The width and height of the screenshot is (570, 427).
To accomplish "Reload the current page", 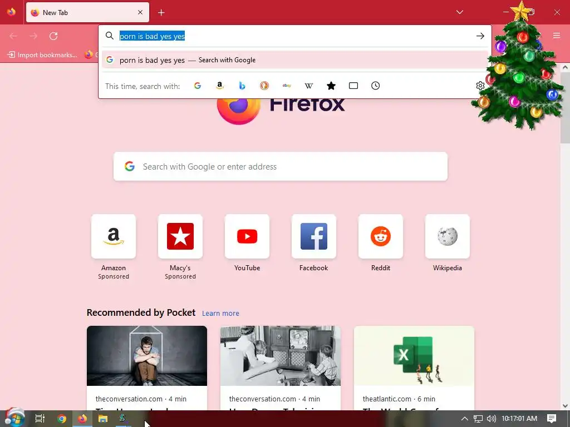I will 53,36.
